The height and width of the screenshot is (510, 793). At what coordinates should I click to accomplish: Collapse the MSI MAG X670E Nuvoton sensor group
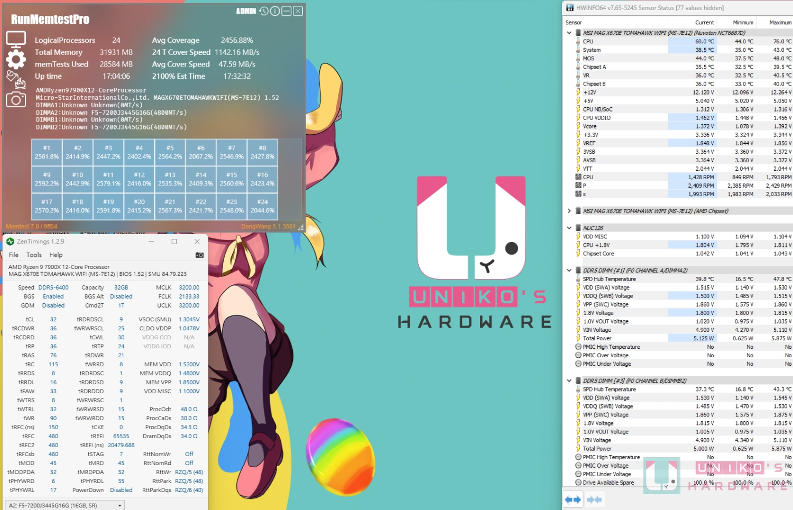[x=569, y=33]
